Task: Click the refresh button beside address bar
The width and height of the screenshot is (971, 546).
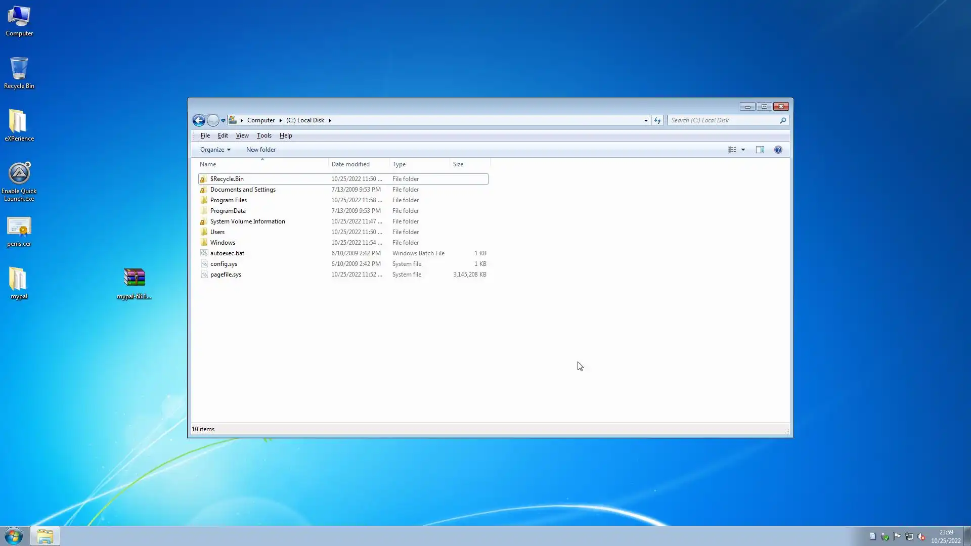Action: pos(657,120)
